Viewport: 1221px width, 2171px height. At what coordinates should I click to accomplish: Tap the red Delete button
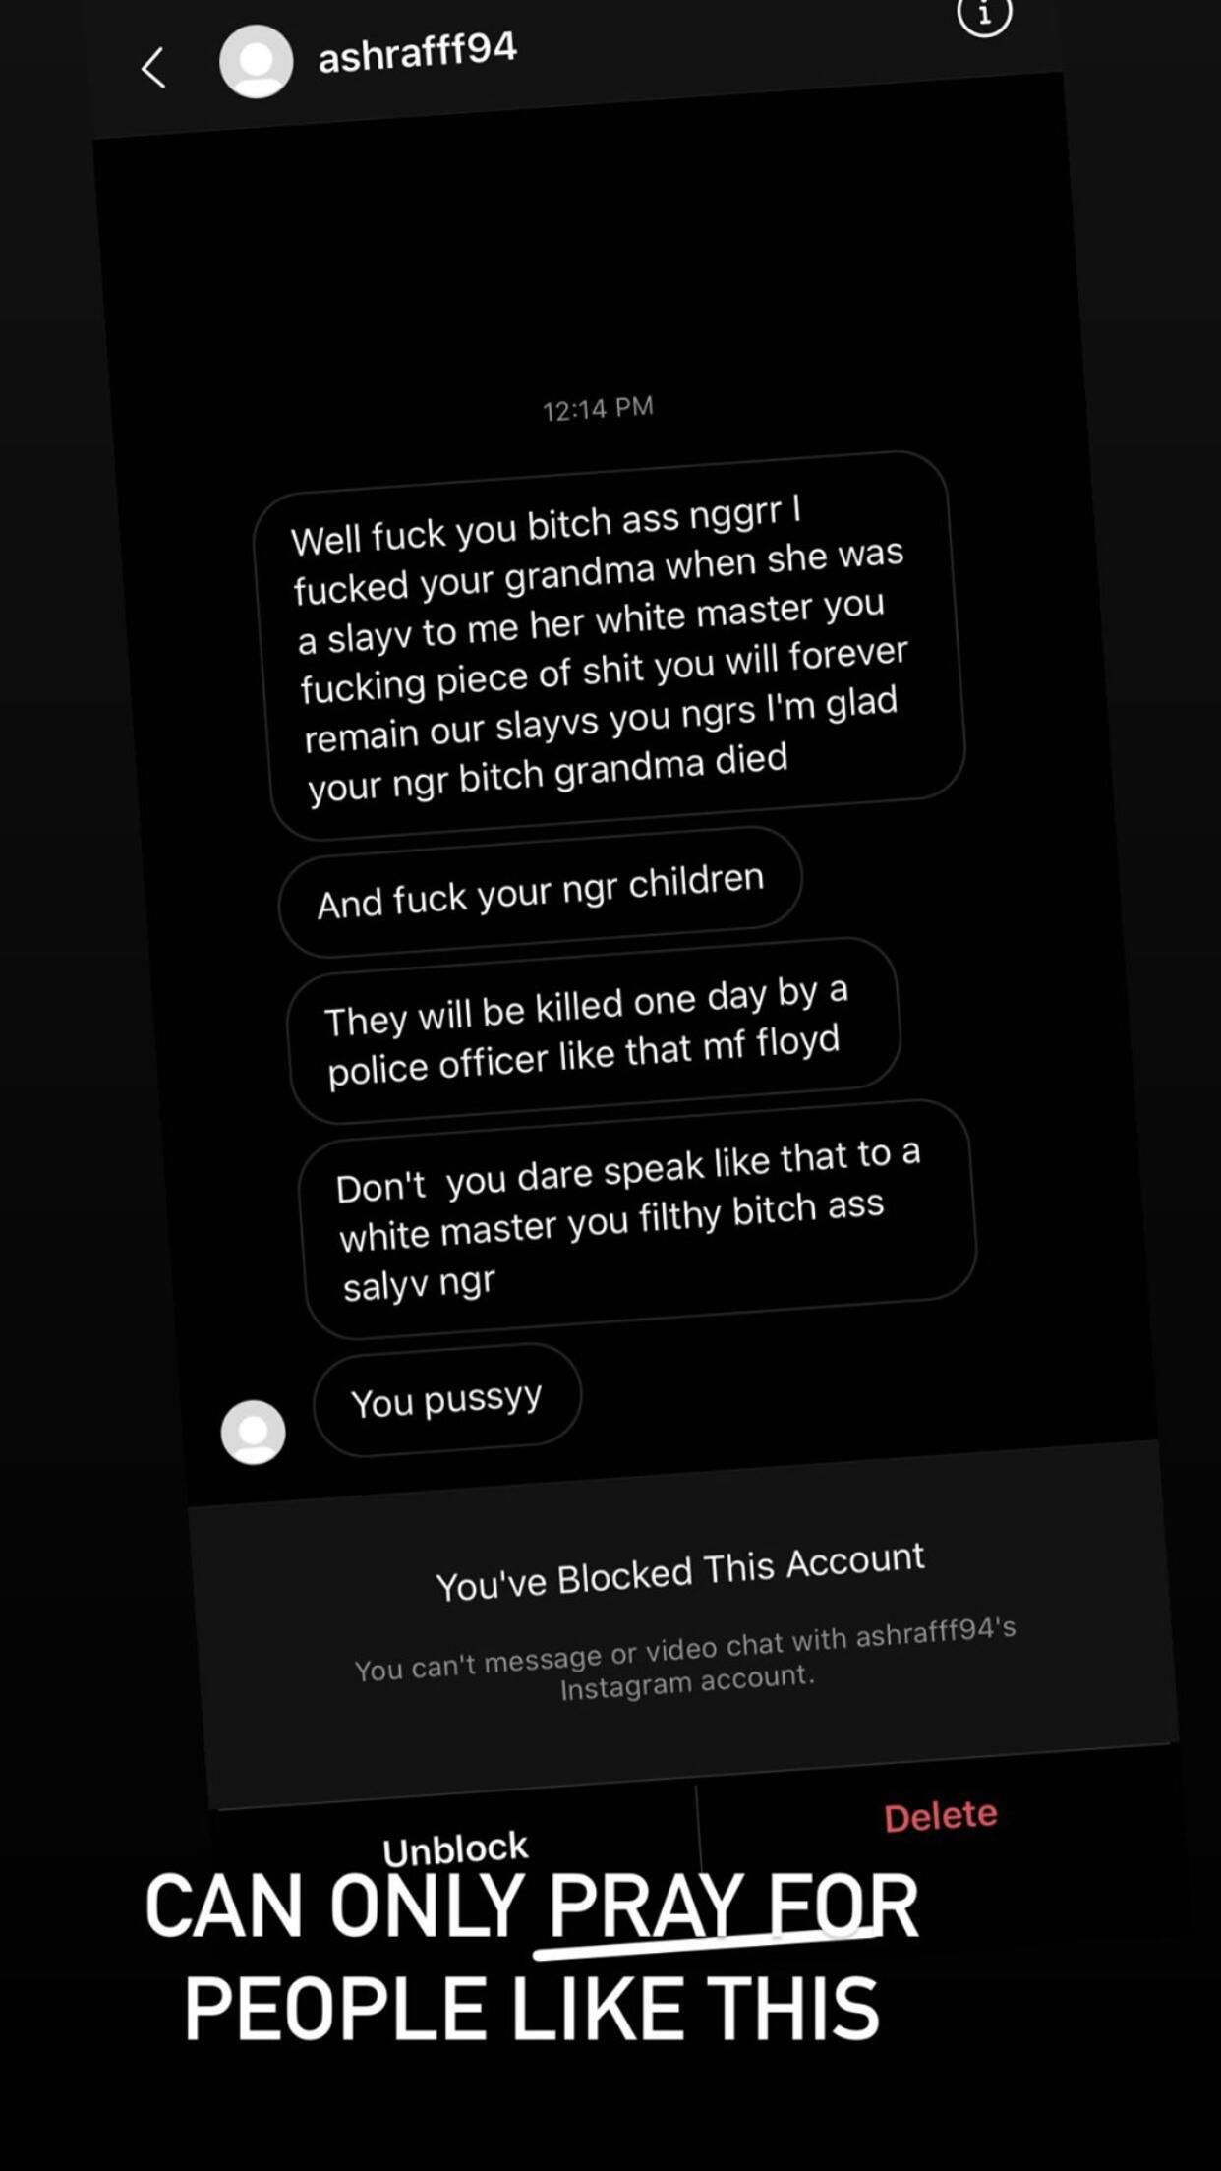pos(941,1816)
